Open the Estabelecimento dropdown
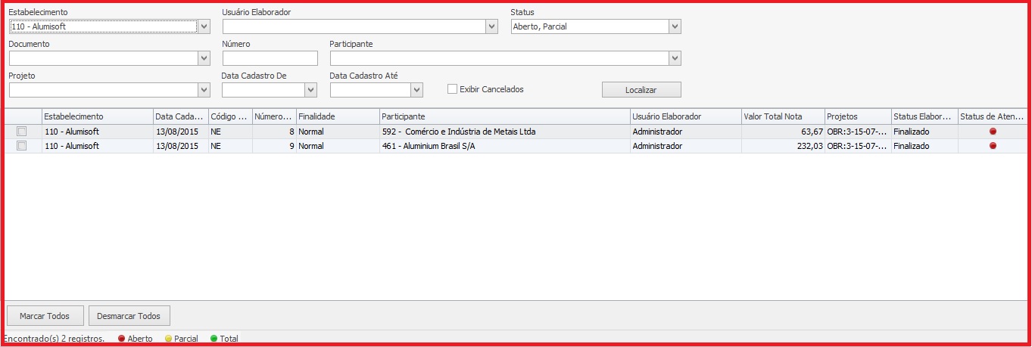 coord(203,26)
